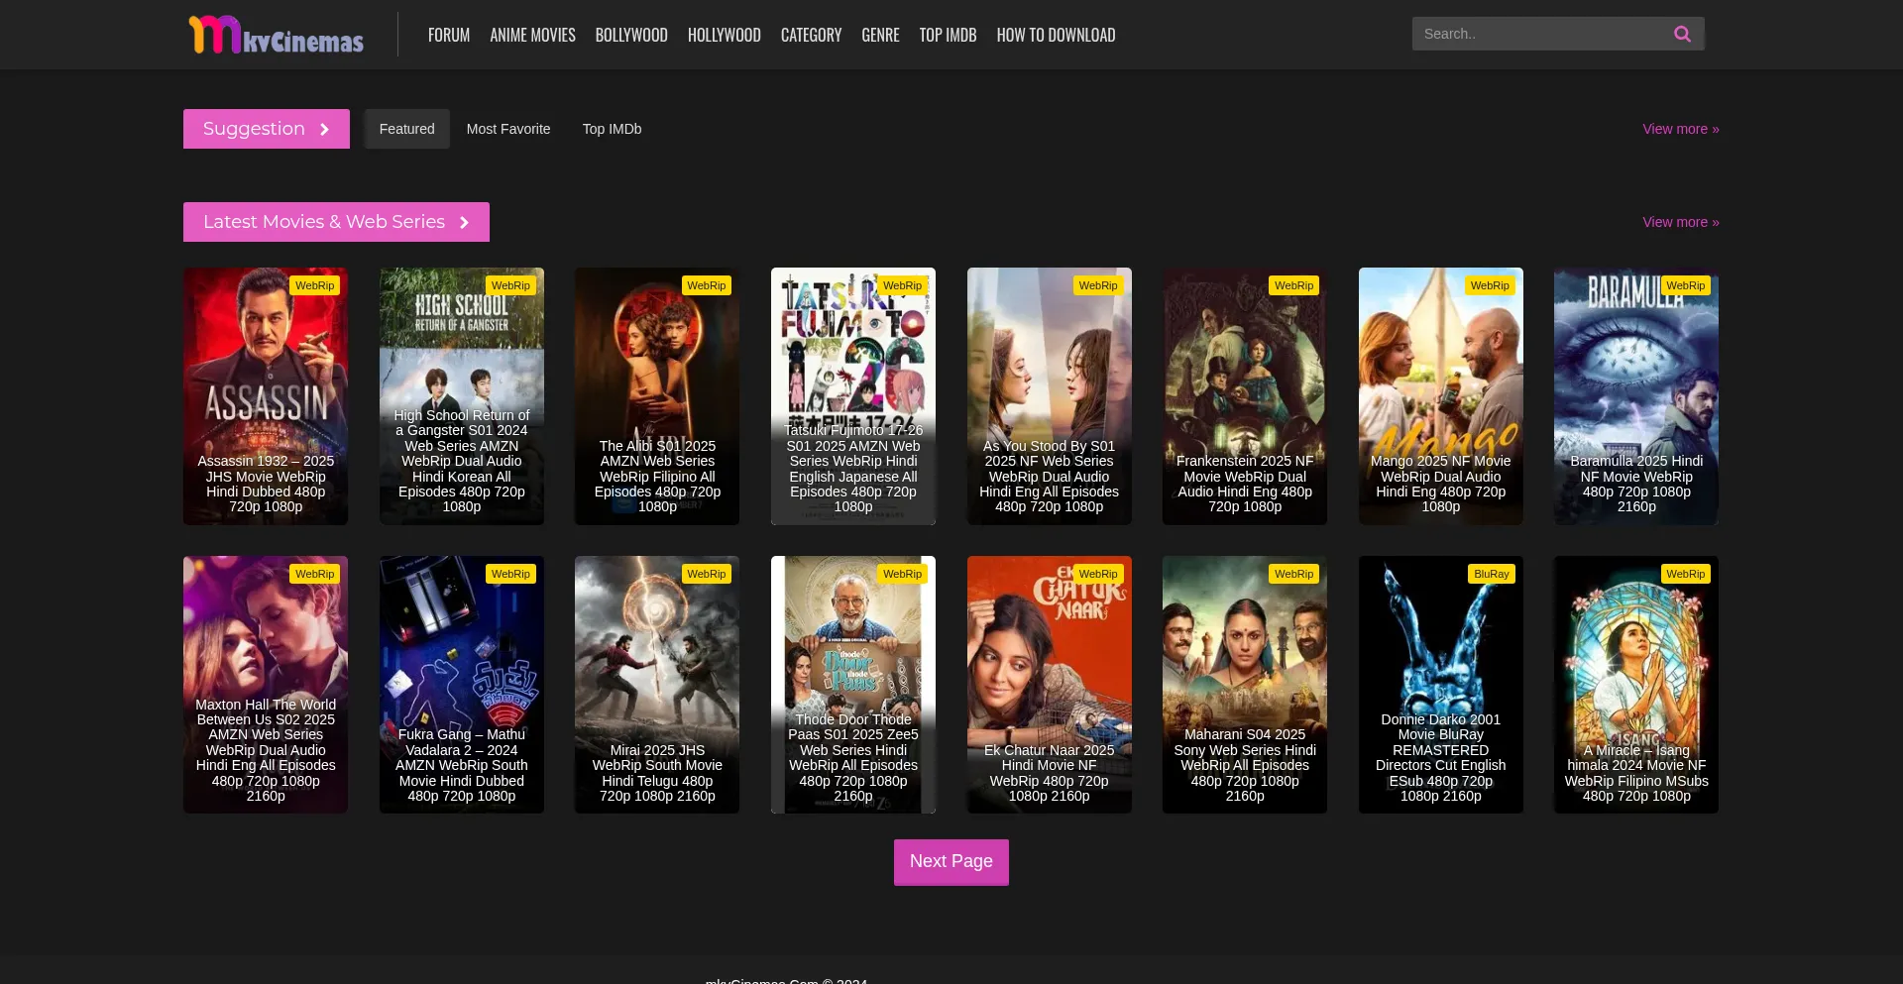Switch to the Most Favorite tab
This screenshot has height=984, width=1903.
(507, 129)
